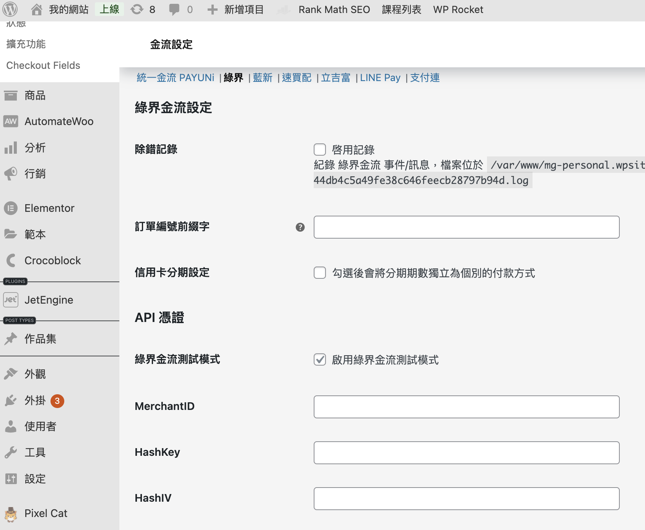Select the JetEngine plugin icon
The width and height of the screenshot is (645, 530).
click(x=10, y=300)
